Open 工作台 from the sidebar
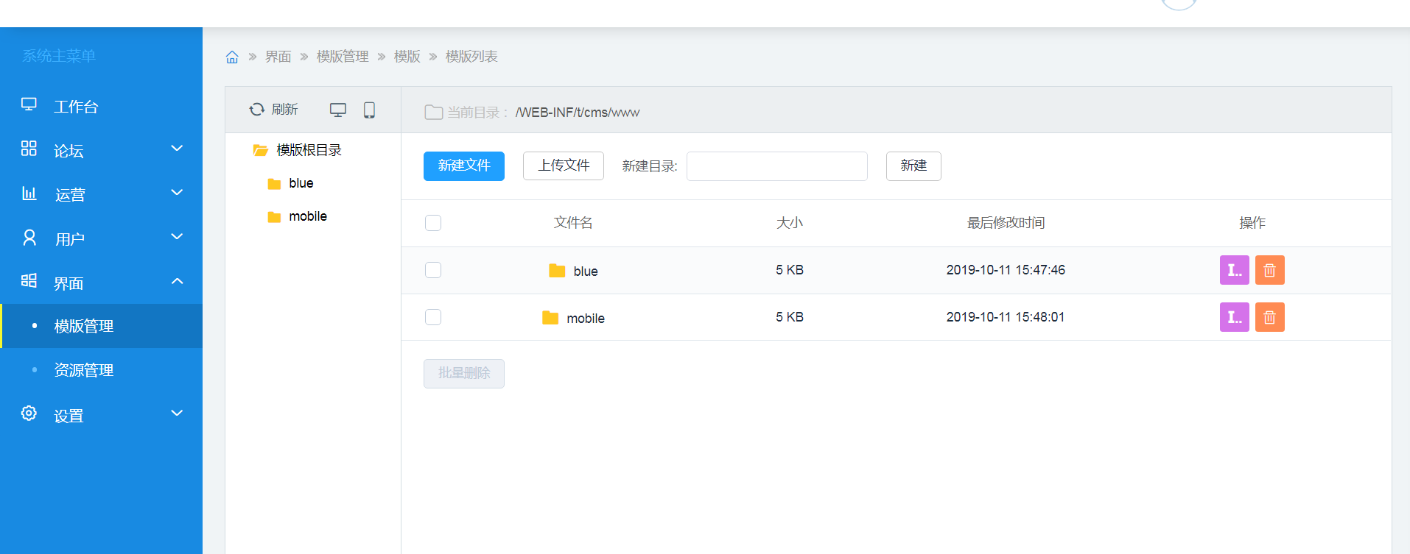1410x554 pixels. pyautogui.click(x=76, y=107)
